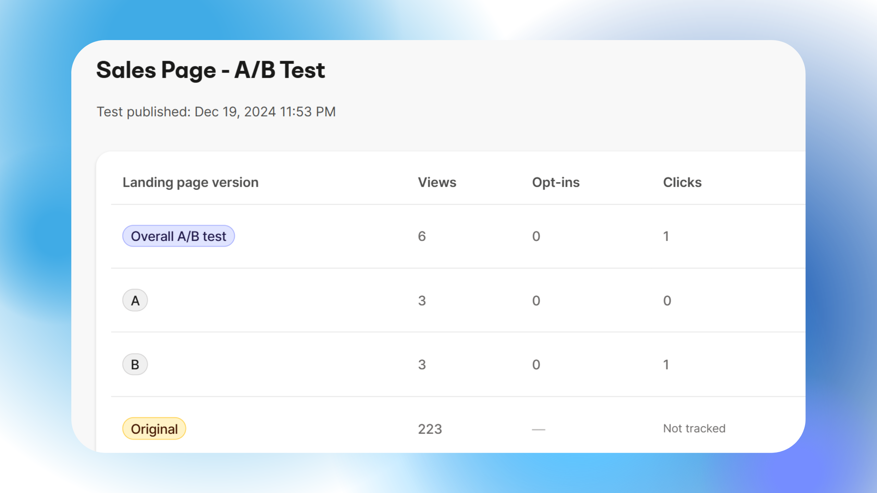This screenshot has height=493, width=877.
Task: Click Overall A/B test views value 6
Action: click(422, 236)
